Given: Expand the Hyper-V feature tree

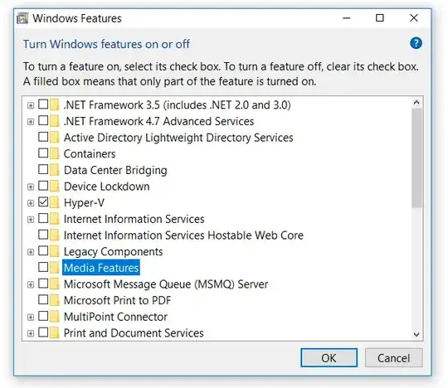Looking at the screenshot, I should [31, 203].
